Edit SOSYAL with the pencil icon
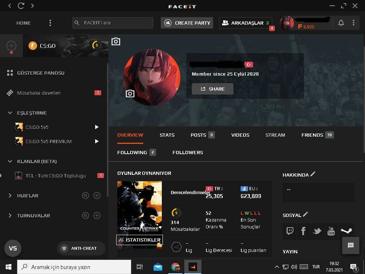 click(x=305, y=214)
